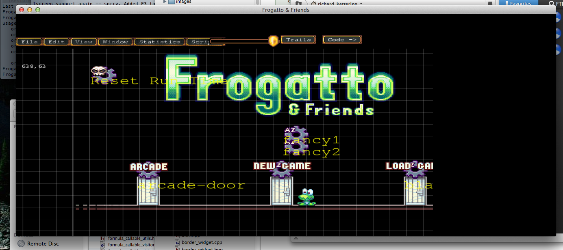Click the New Game door
Screen dimensions: 563x250
(x=282, y=191)
